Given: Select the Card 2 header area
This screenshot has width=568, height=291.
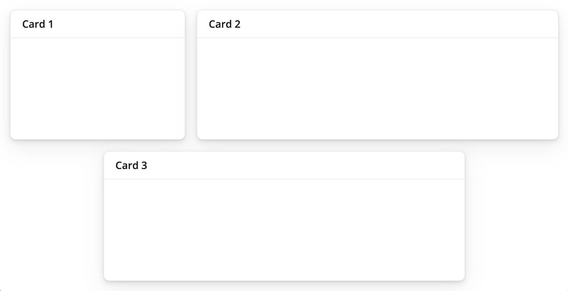Looking at the screenshot, I should tap(378, 24).
